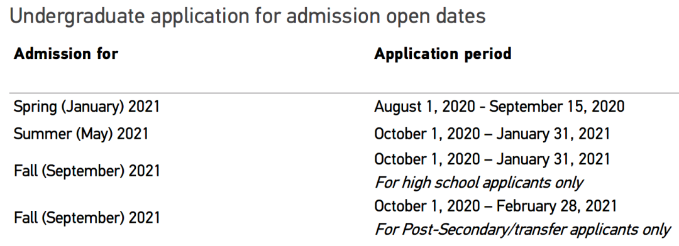Click 'For high school applicants only' note
Viewport: 679px width, 246px height.
[x=479, y=183]
